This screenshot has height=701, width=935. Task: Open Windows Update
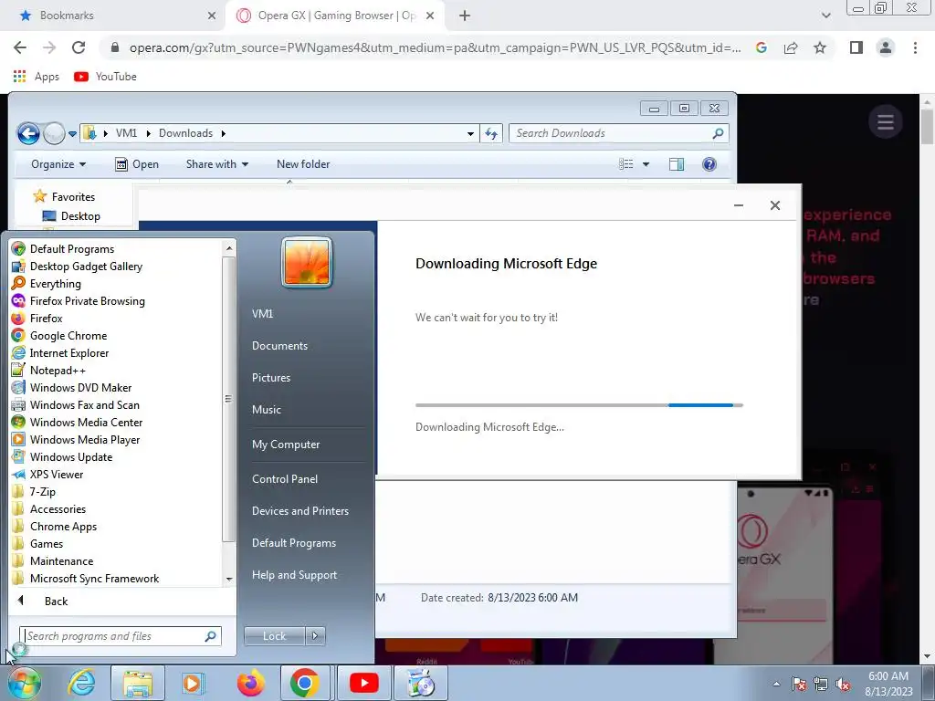point(62,456)
